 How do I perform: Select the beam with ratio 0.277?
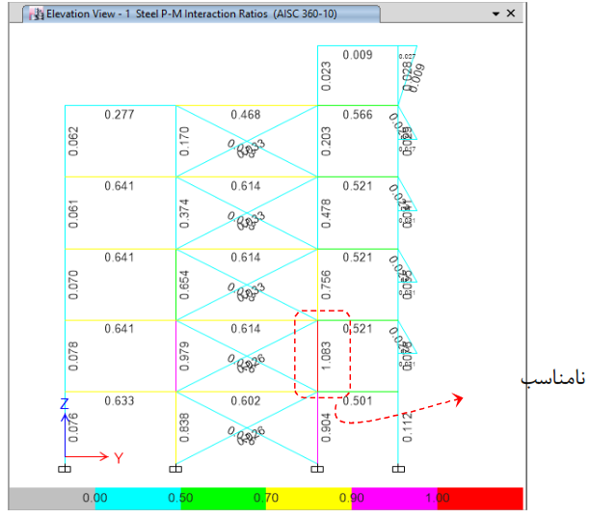120,105
